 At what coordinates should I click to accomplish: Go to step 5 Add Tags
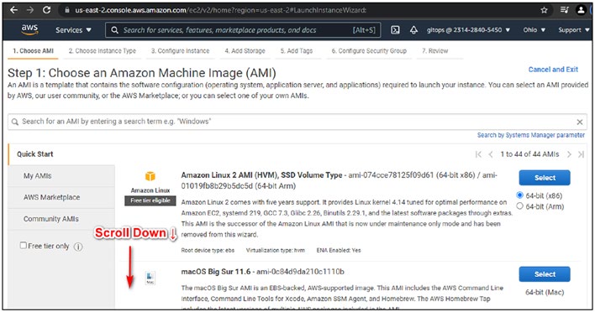pos(297,50)
